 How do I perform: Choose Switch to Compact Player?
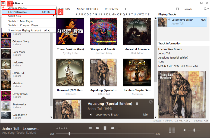pyautogui.click(x=23, y=25)
